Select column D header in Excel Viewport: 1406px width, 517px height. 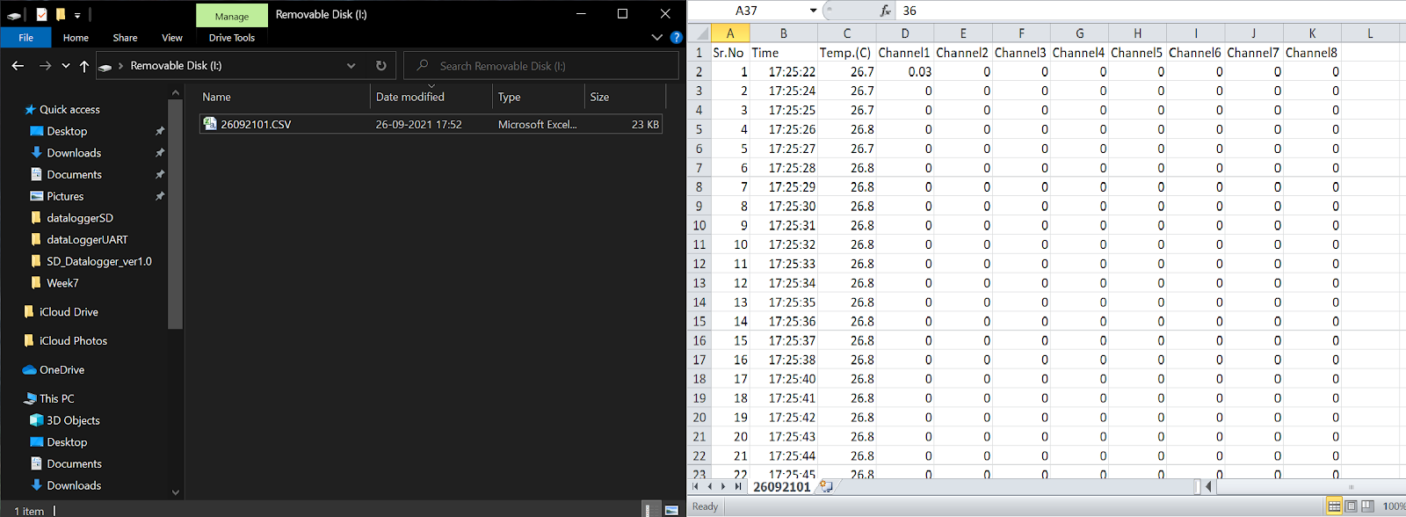pyautogui.click(x=905, y=33)
